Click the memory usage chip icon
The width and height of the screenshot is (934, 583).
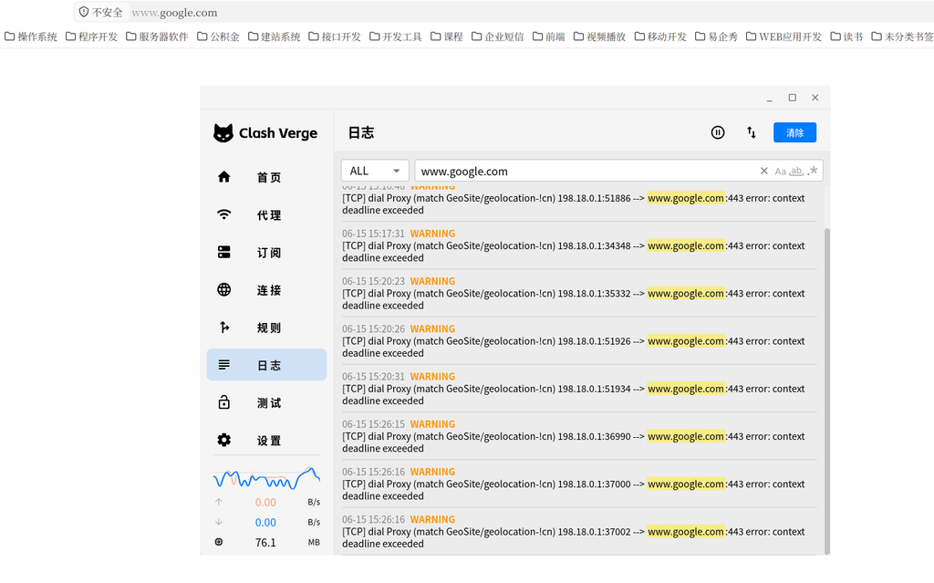219,542
